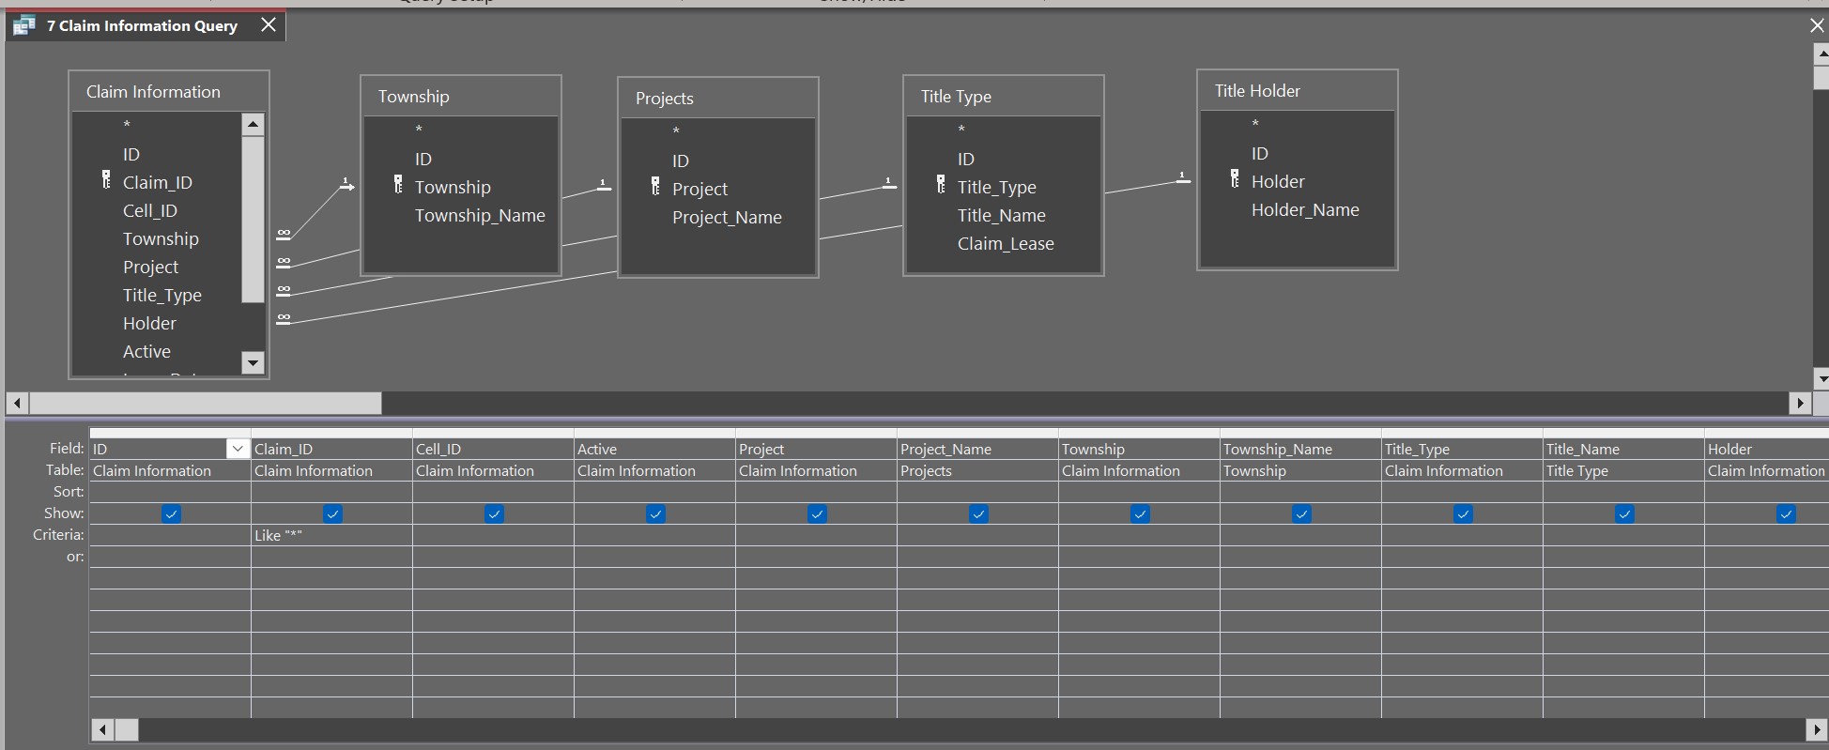Click the Table cell under Project_Name showing Projects
Screen dimensions: 1829x750
tap(976, 471)
